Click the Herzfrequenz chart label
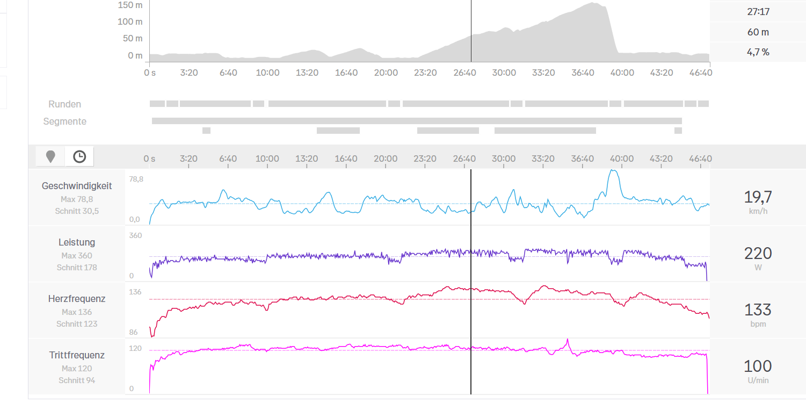This screenshot has width=806, height=410. (x=77, y=299)
